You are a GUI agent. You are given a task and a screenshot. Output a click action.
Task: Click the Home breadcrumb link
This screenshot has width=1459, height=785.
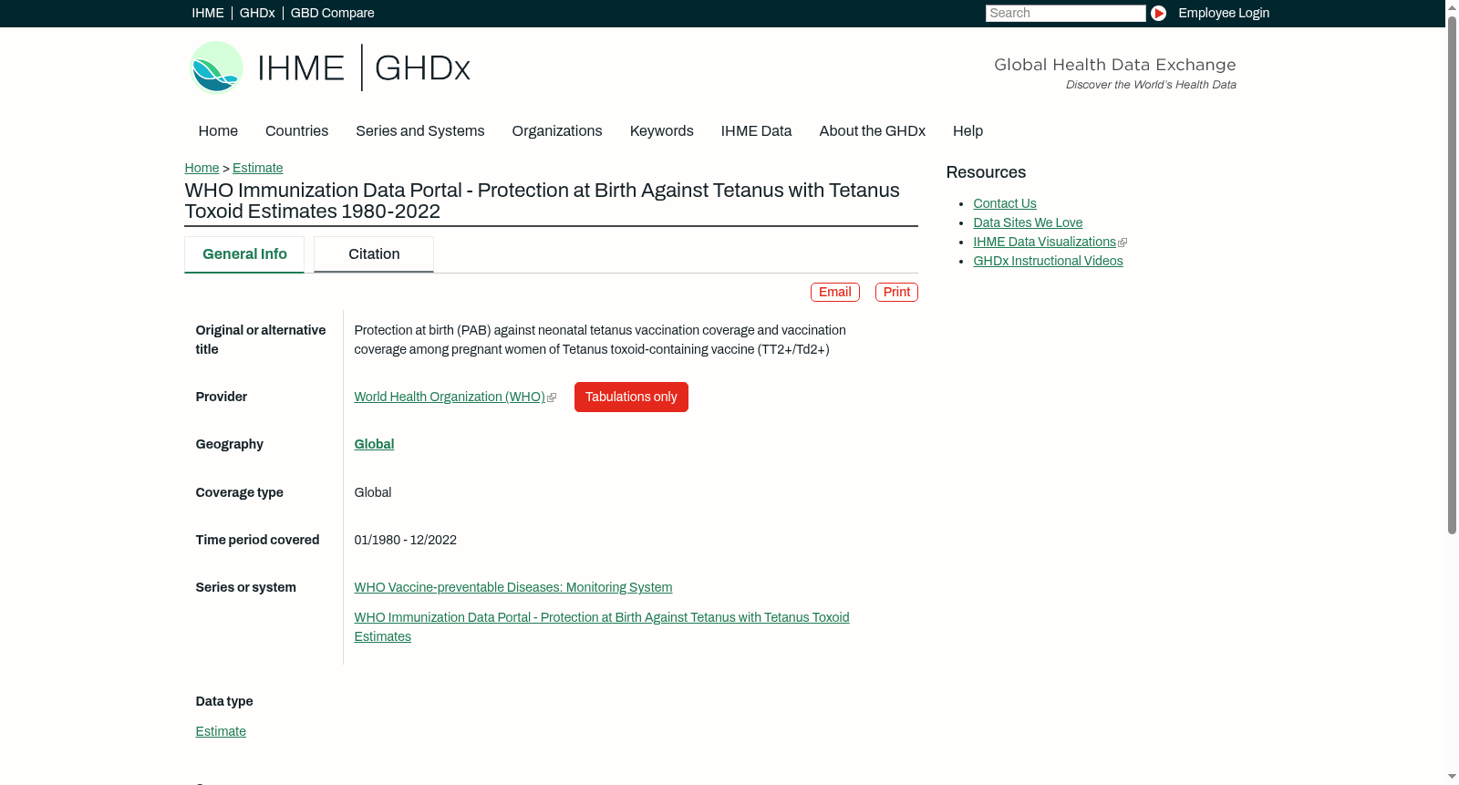coord(202,168)
